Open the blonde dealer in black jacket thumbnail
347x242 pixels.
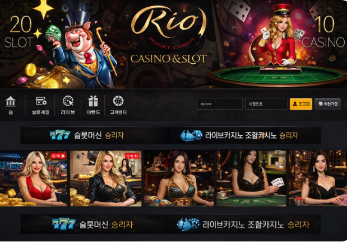click(105, 178)
